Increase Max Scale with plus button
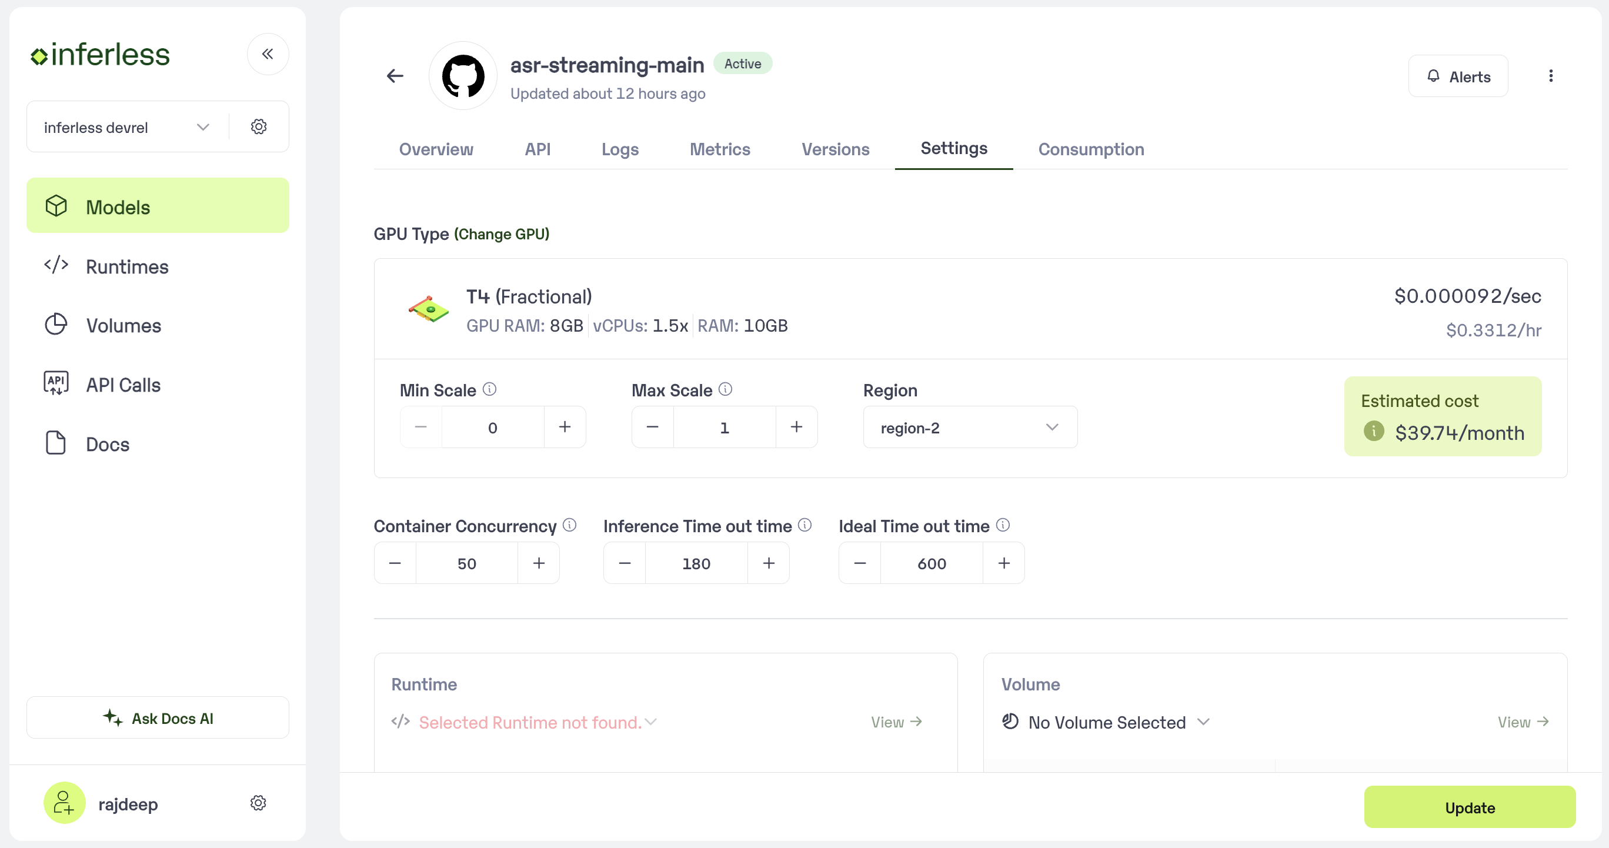 [x=796, y=427]
